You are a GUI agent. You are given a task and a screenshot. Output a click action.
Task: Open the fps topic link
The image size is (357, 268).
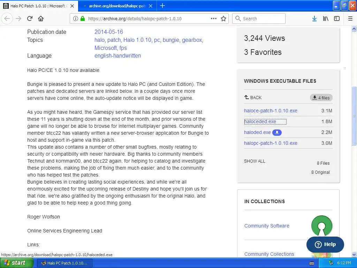click(123, 48)
